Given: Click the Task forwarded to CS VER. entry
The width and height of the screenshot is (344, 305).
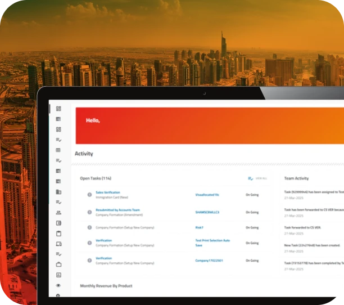Looking at the screenshot, I should pyautogui.click(x=302, y=228).
